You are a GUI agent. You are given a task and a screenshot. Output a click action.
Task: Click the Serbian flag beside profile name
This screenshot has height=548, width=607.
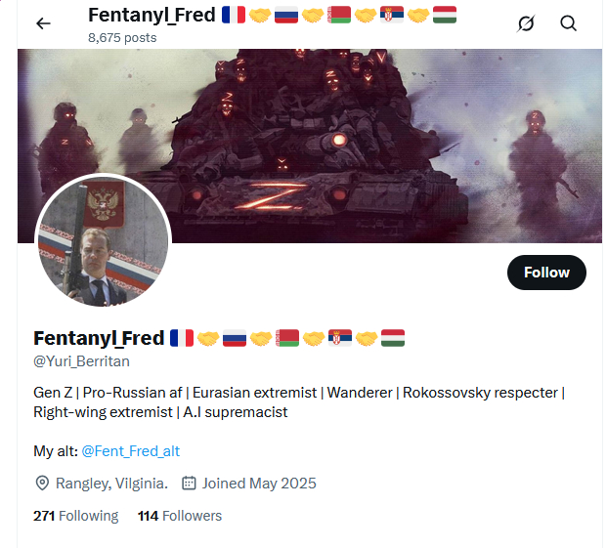click(x=340, y=338)
